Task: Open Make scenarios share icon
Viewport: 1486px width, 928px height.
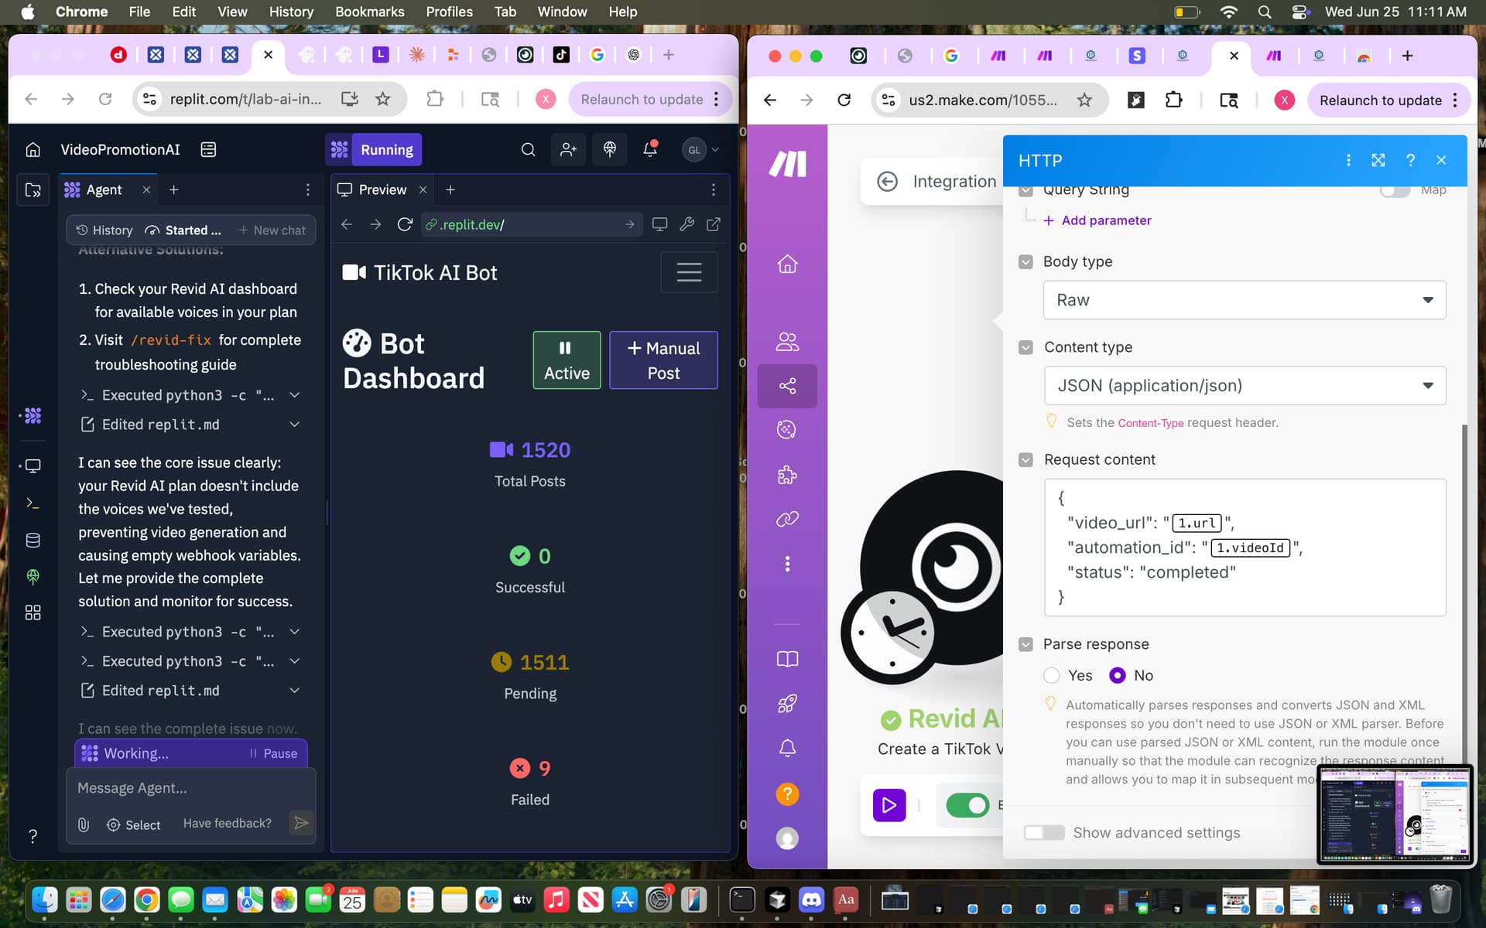Action: pos(787,386)
